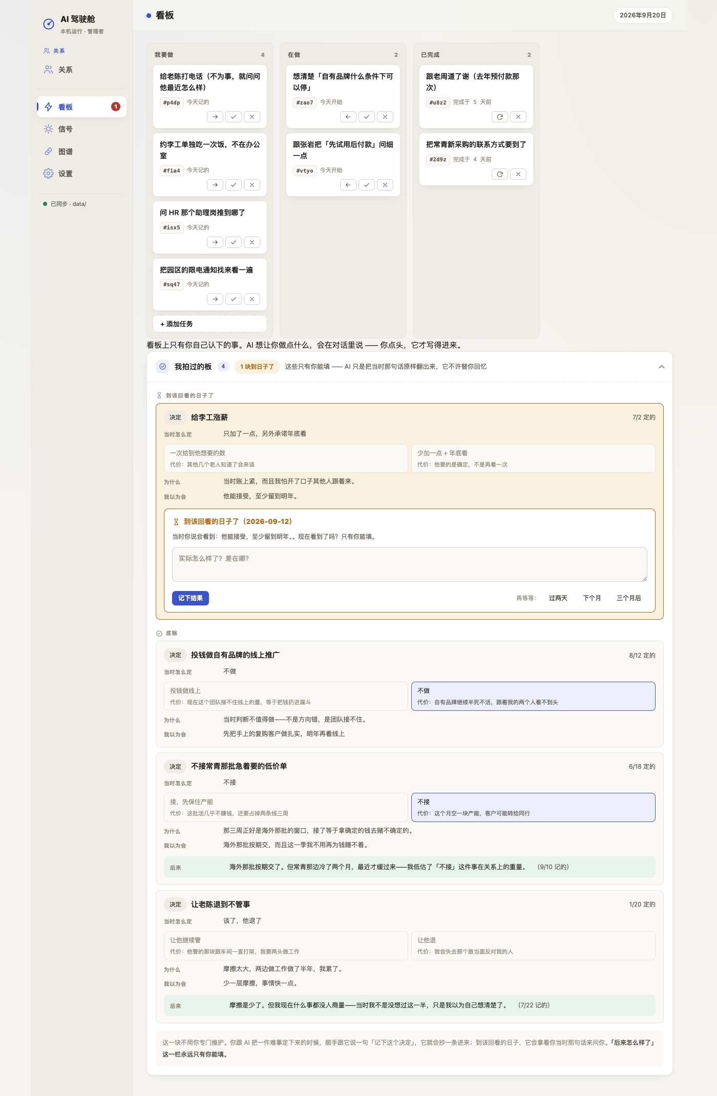This screenshot has width=717, height=1096.
Task: Send "想清楚「自有品牌什么条件下可以停」" back with left arrow
Action: click(348, 117)
